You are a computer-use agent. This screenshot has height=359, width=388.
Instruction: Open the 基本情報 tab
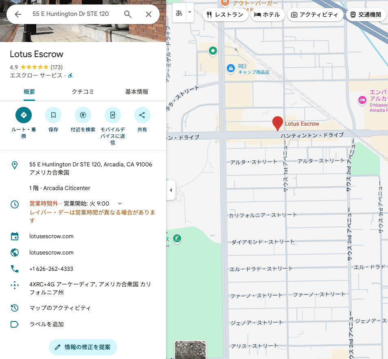[x=136, y=92]
